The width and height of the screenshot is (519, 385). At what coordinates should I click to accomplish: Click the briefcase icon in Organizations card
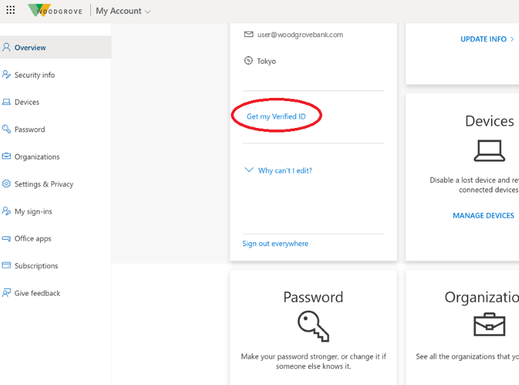pyautogui.click(x=489, y=324)
